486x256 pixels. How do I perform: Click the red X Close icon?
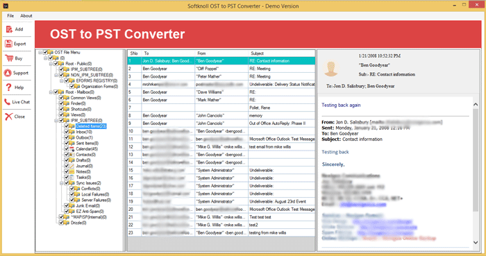tap(8, 117)
